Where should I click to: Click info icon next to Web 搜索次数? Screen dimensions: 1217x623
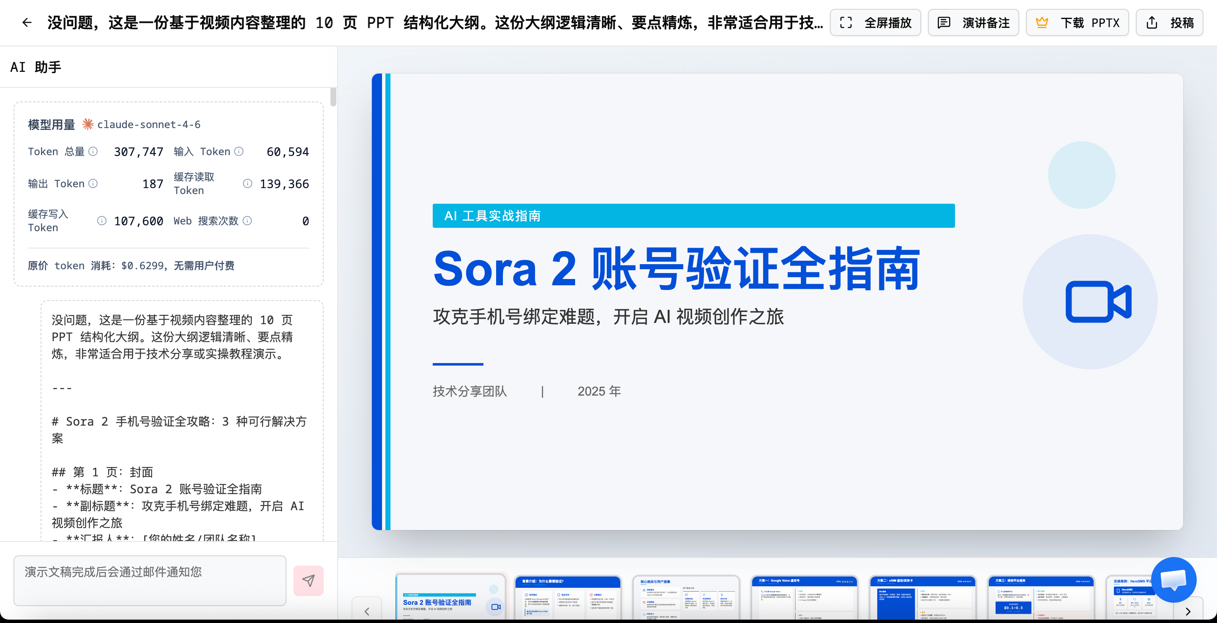(247, 221)
